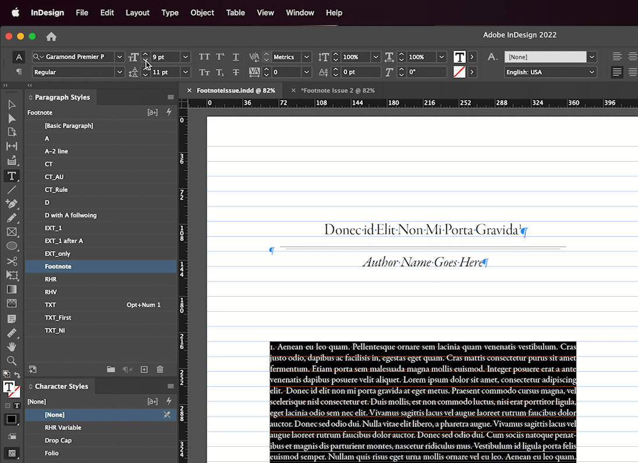638x463 pixels.
Task: Delete selected paragraph style trash icon
Action: coord(160,369)
